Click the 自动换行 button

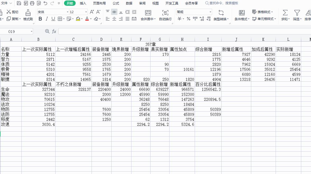[x=165, y=15]
